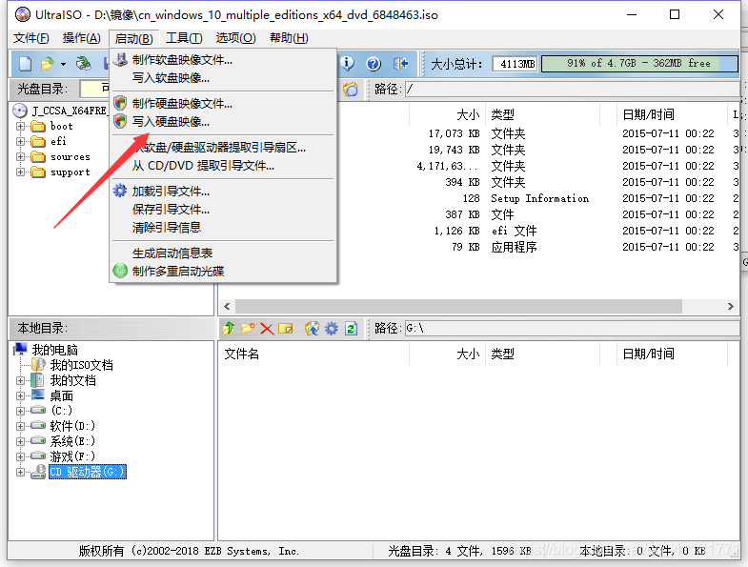Open the dropdown arrow beside the Open icon
The image size is (748, 567).
click(63, 64)
